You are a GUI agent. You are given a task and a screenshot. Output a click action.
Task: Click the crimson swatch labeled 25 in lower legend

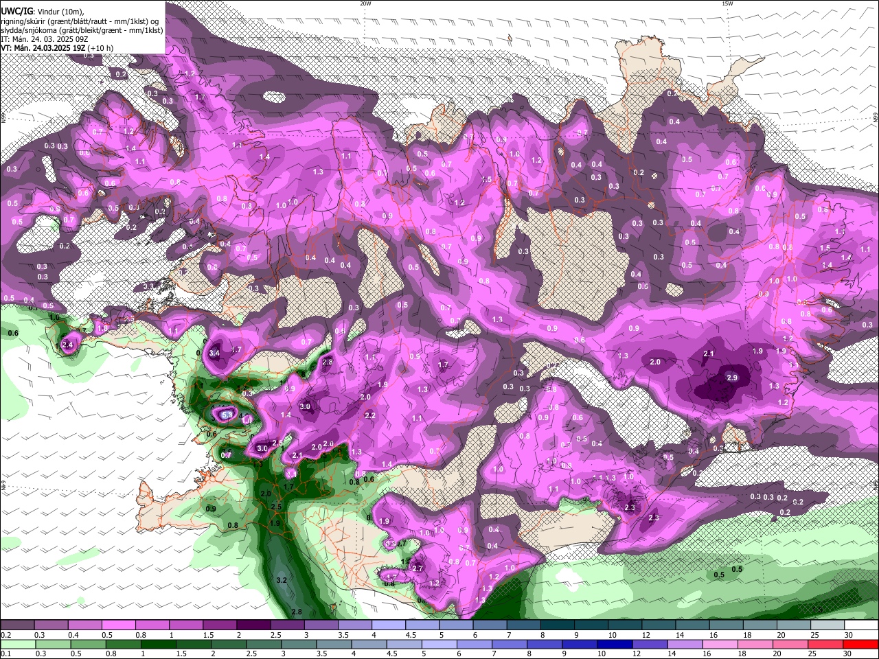tap(827, 644)
